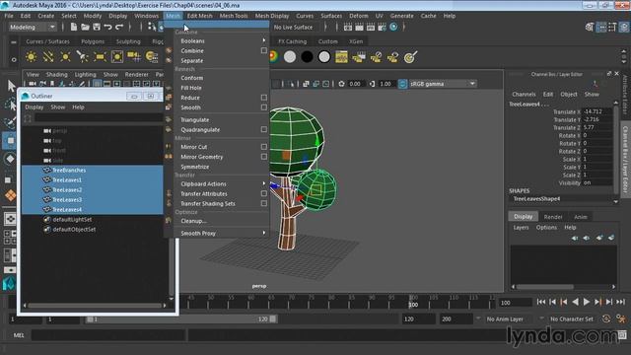Open the Mirror Cut options box
The width and height of the screenshot is (631, 355).
[x=263, y=147]
